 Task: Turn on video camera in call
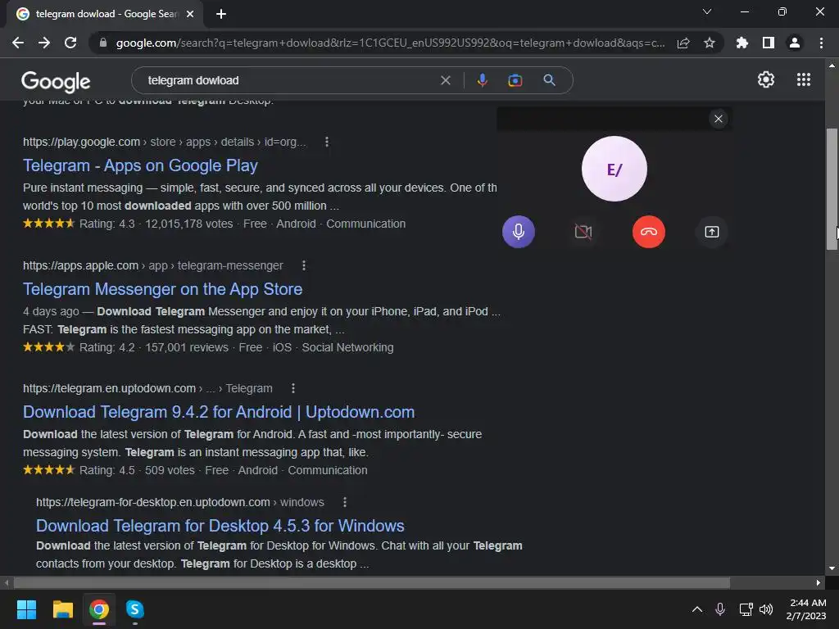pyautogui.click(x=583, y=232)
